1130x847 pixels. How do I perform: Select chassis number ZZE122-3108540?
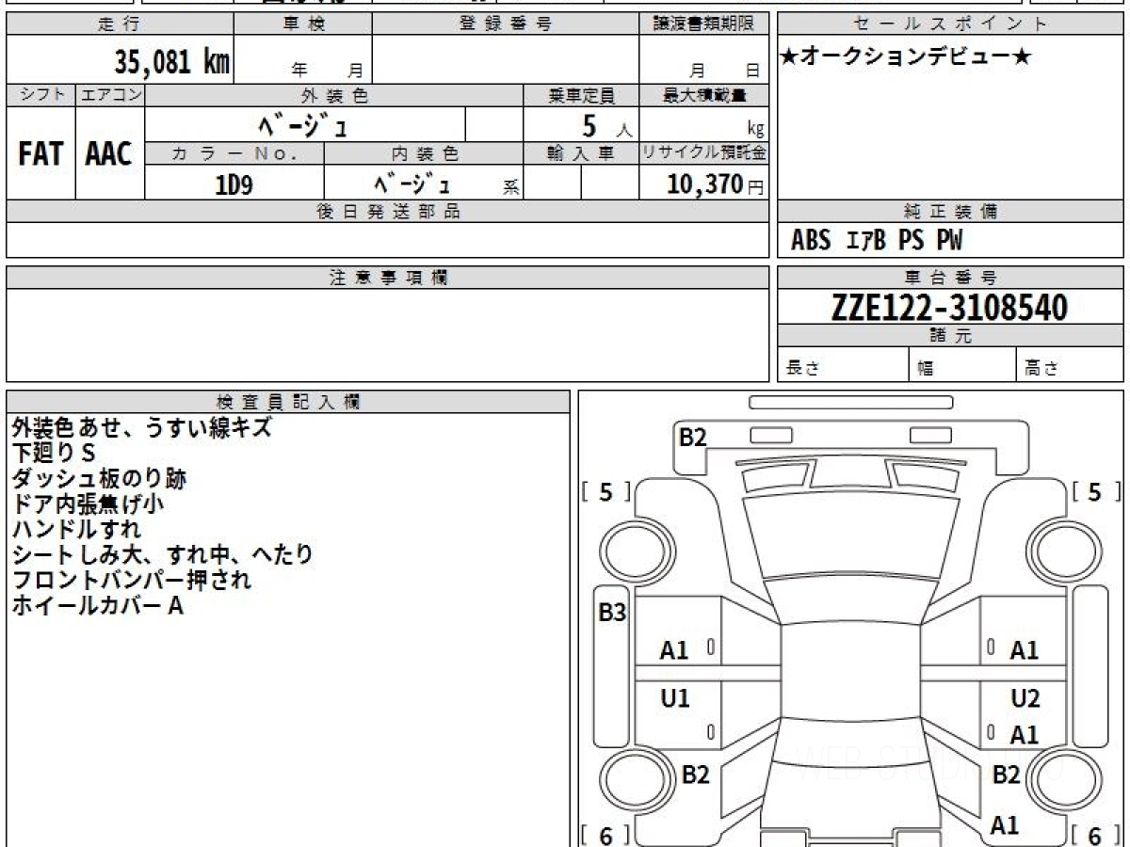tap(949, 308)
